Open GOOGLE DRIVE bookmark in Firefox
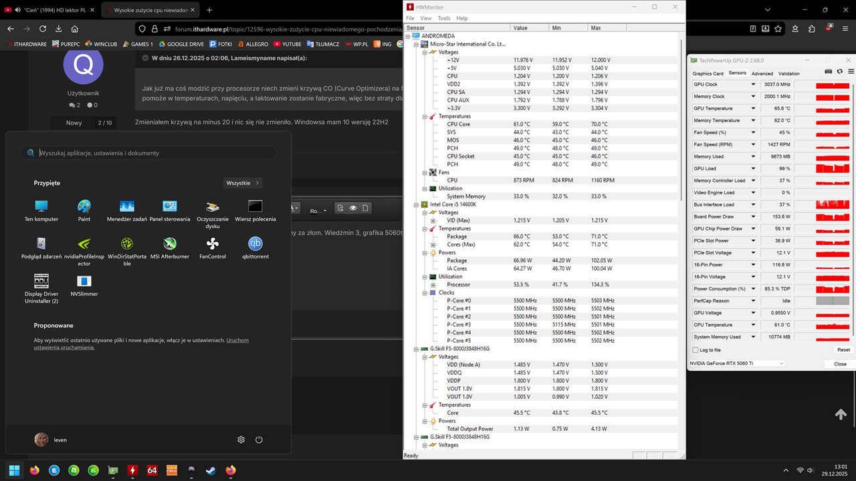 point(181,44)
